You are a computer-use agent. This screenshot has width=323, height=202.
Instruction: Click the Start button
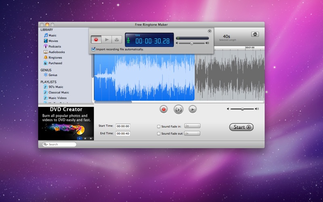[x=241, y=127]
